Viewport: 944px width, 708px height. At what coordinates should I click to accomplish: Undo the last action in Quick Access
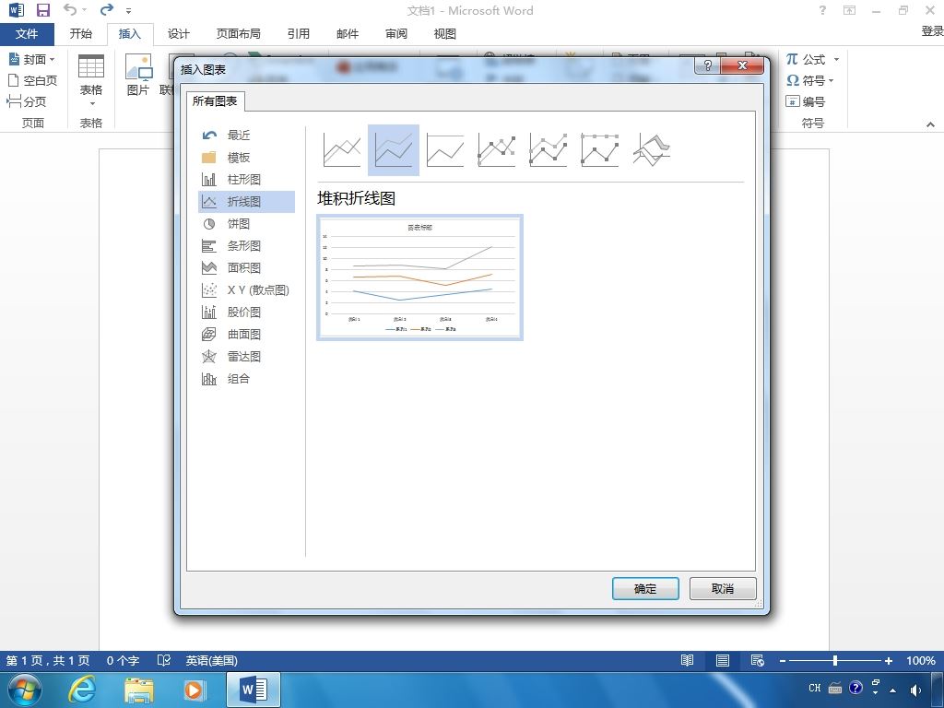(70, 9)
